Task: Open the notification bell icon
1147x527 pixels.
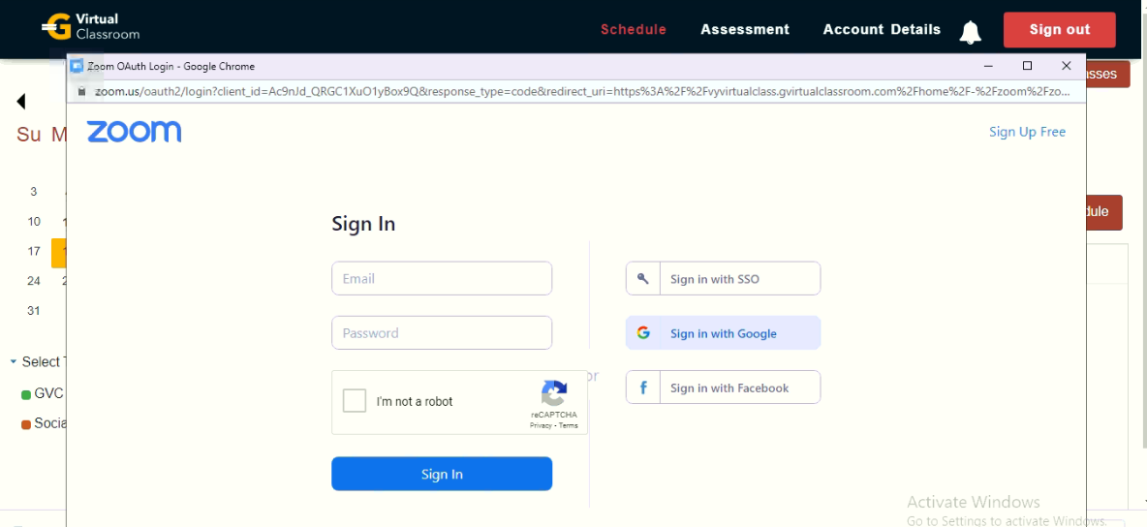Action: [x=971, y=31]
